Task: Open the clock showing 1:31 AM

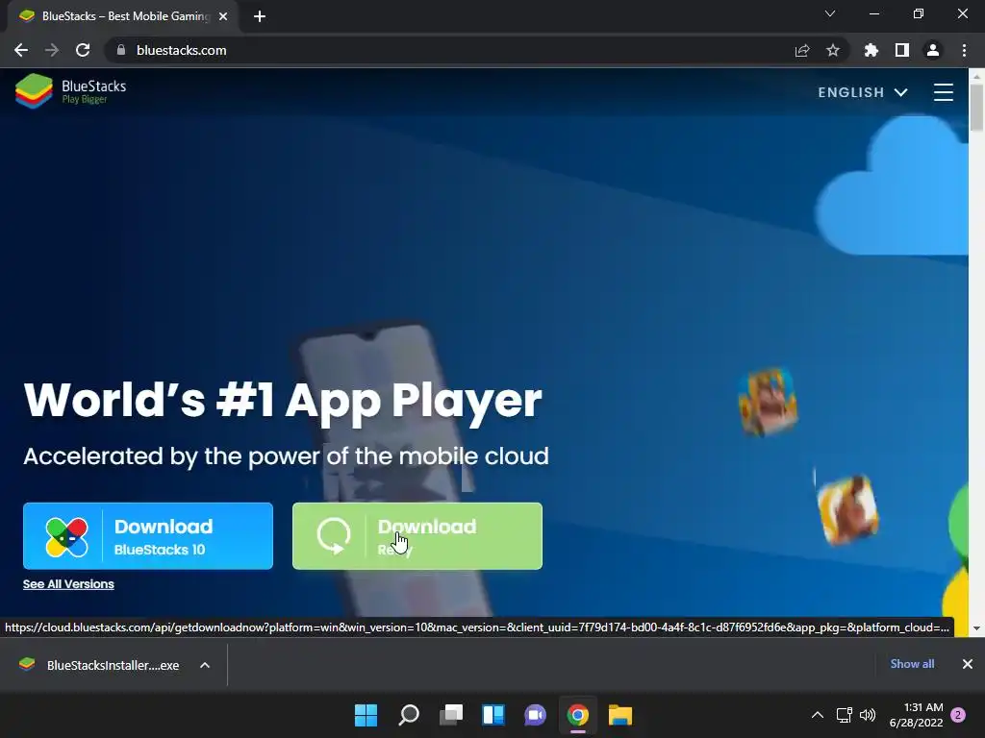Action: click(x=916, y=715)
